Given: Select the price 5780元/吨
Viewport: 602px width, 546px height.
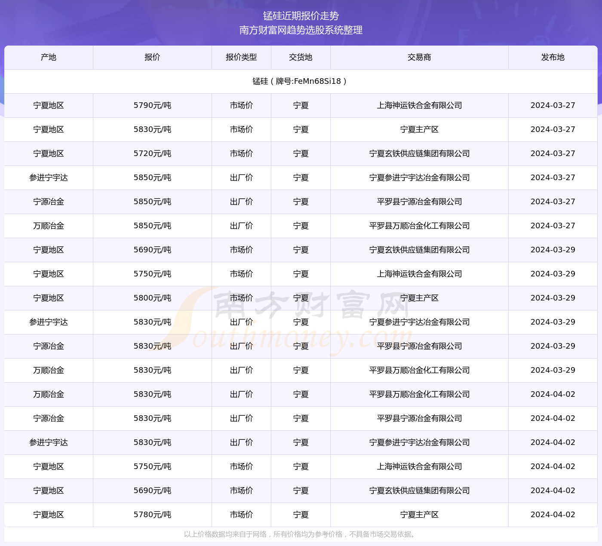Looking at the screenshot, I should 152,515.
